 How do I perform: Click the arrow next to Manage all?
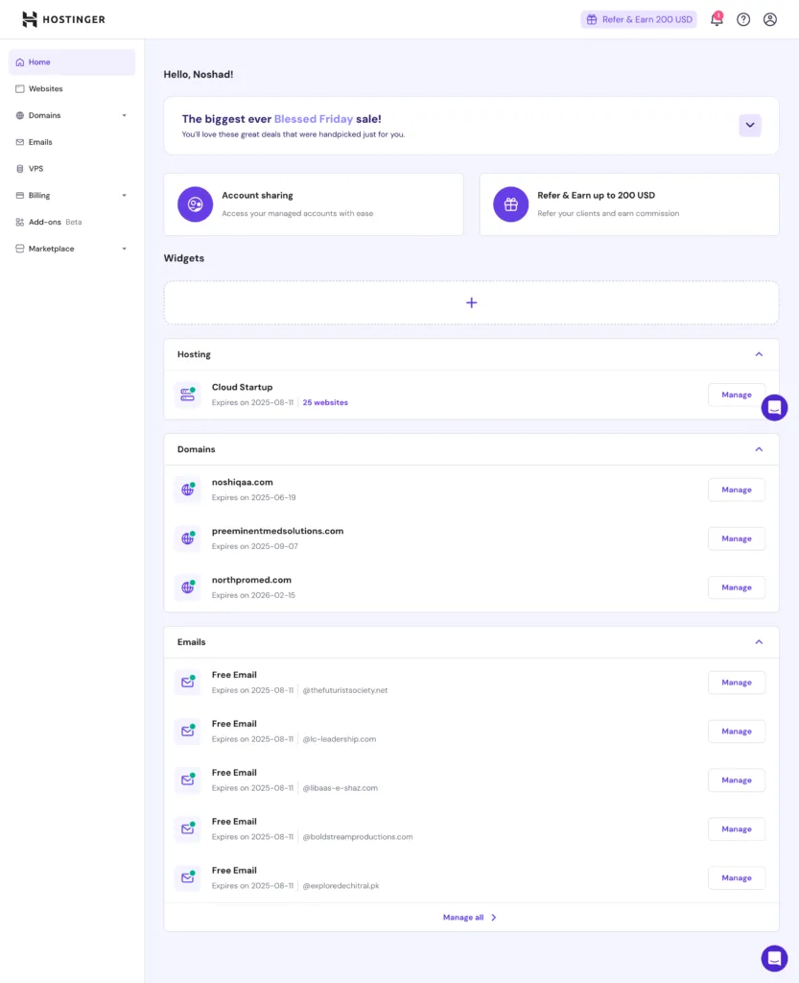tap(493, 918)
